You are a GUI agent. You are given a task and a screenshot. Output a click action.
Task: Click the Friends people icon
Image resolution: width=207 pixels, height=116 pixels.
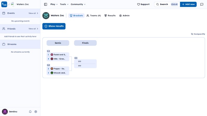(x=4, y=29)
